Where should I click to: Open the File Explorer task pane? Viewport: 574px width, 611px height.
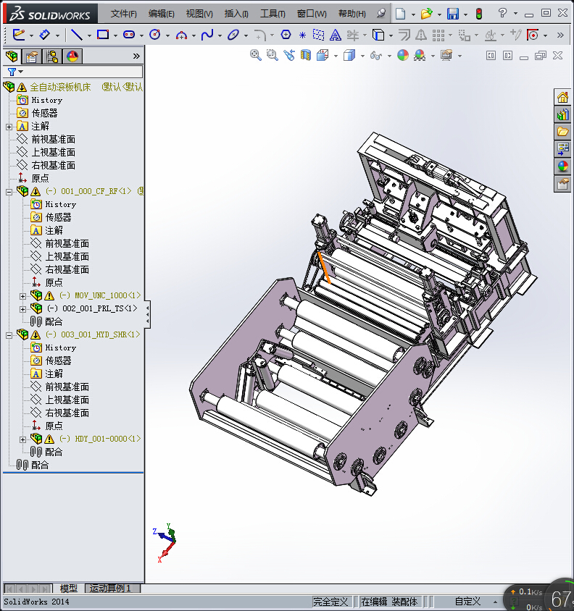click(562, 132)
